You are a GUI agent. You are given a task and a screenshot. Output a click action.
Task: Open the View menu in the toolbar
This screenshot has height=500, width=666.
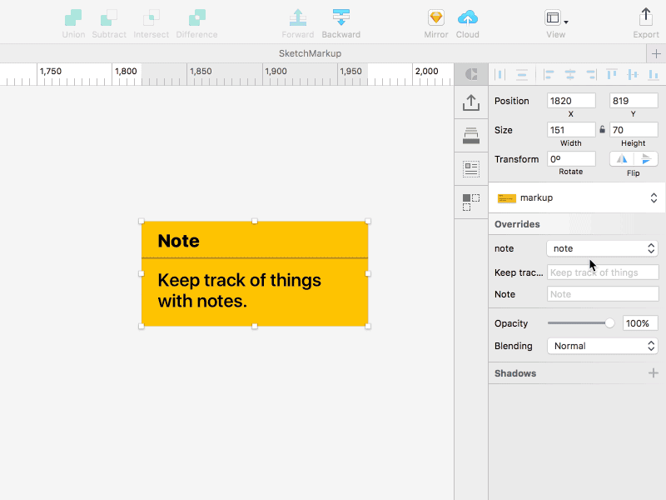click(x=555, y=18)
